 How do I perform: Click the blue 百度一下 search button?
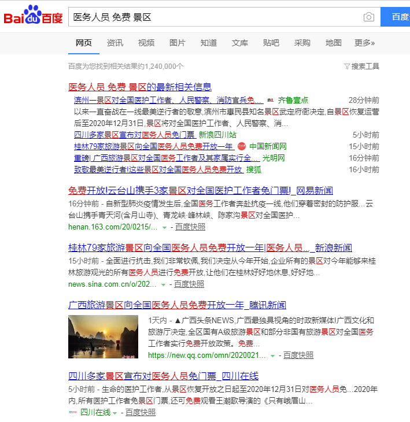(x=395, y=17)
